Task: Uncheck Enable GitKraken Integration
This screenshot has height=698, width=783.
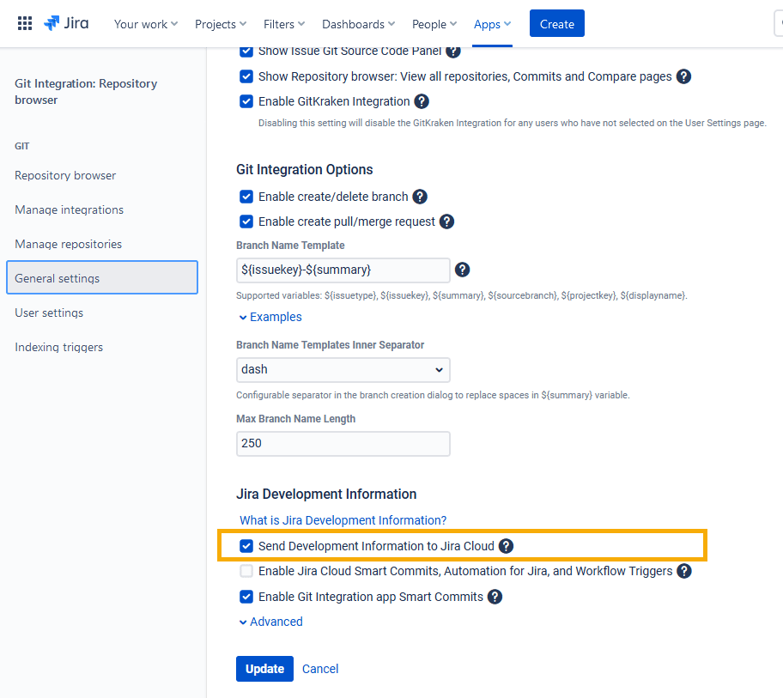Action: pos(246,101)
